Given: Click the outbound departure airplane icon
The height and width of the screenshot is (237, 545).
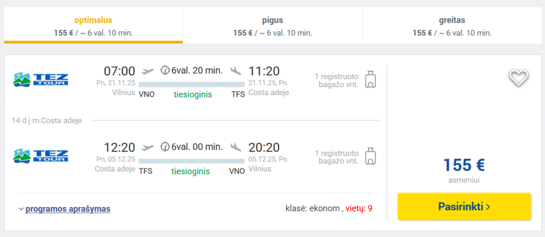Looking at the screenshot, I should 148,71.
